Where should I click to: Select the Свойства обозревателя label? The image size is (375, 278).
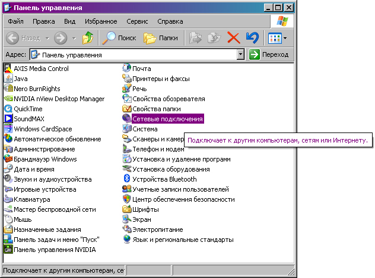tap(169, 99)
